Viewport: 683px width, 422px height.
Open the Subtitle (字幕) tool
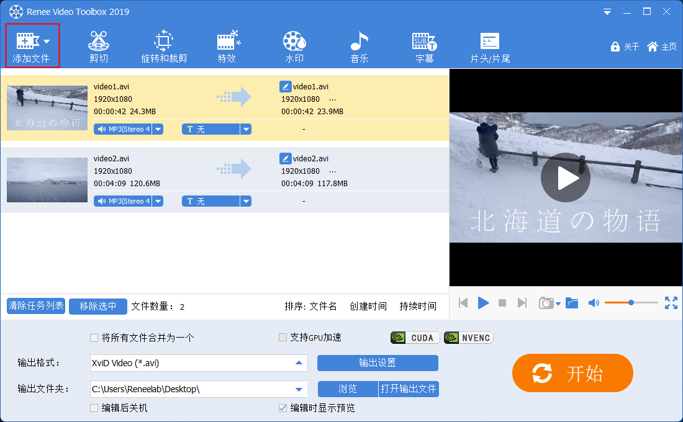pos(425,47)
